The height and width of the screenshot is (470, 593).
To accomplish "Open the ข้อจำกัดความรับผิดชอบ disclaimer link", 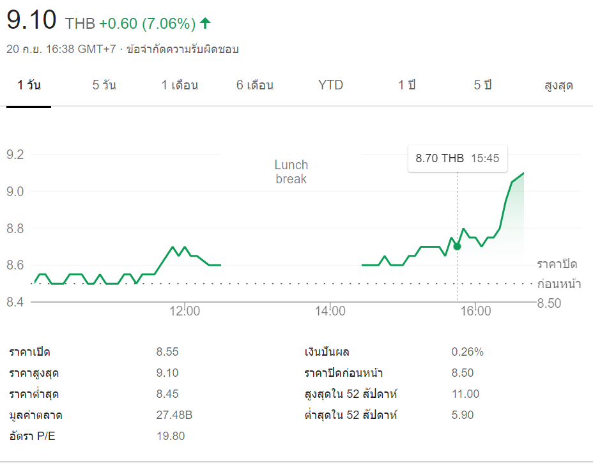I will (183, 49).
